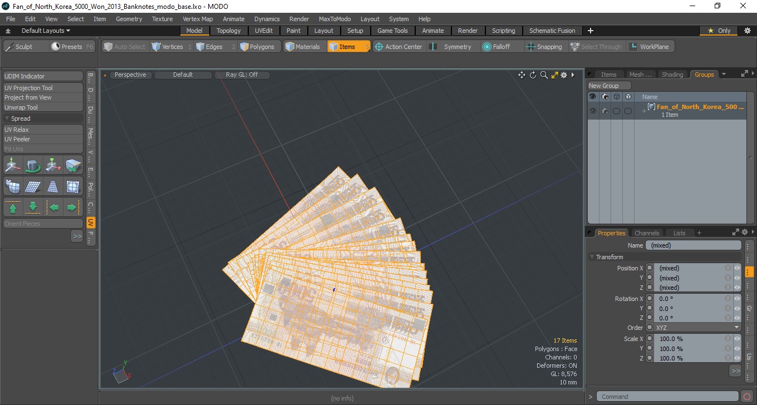Open Properties panel gear options
This screenshot has height=405, width=757.
click(744, 233)
